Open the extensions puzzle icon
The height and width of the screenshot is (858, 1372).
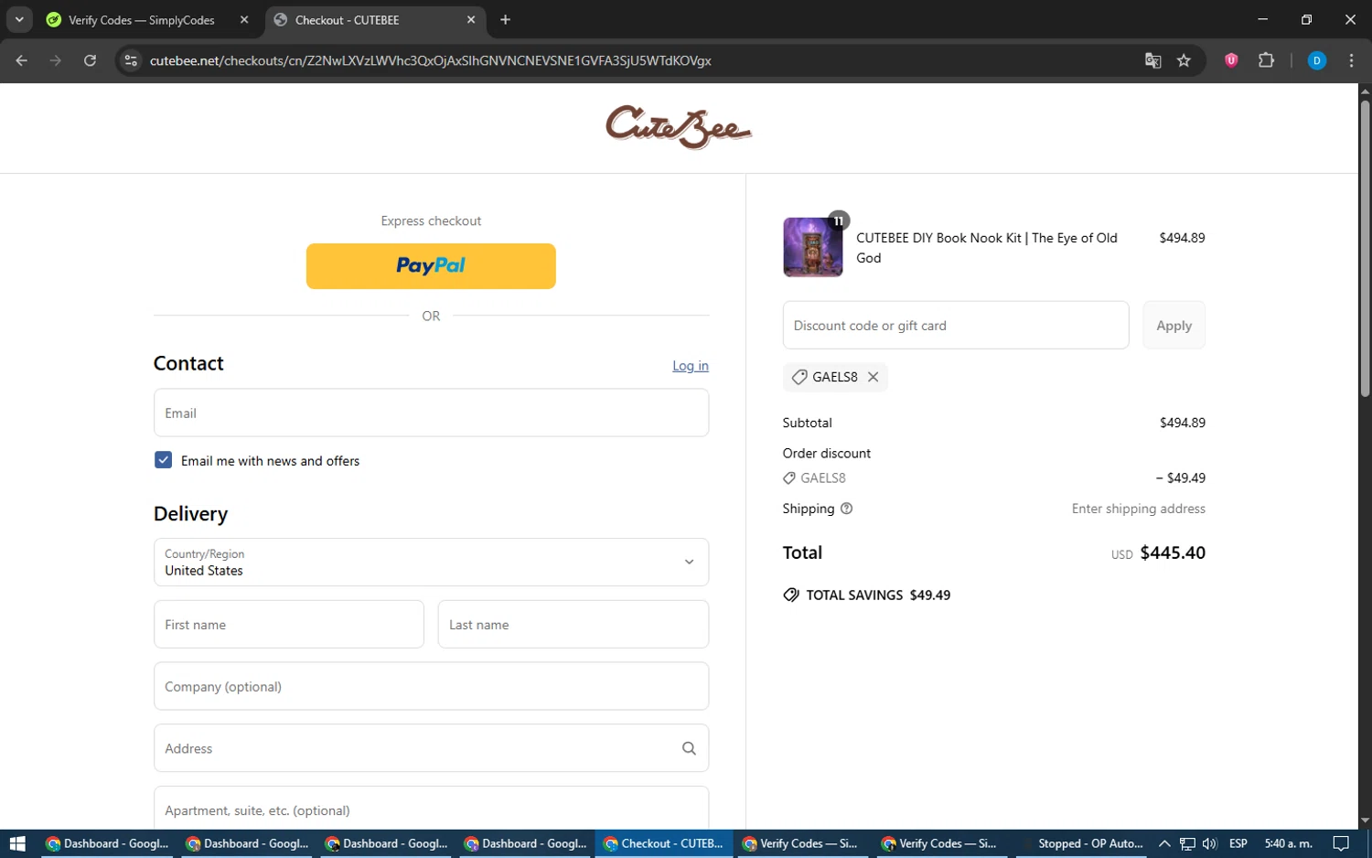click(x=1266, y=60)
